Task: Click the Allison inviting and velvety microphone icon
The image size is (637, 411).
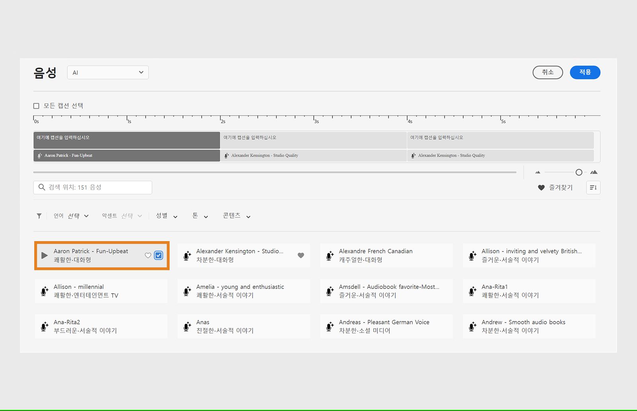Action: pos(473,255)
